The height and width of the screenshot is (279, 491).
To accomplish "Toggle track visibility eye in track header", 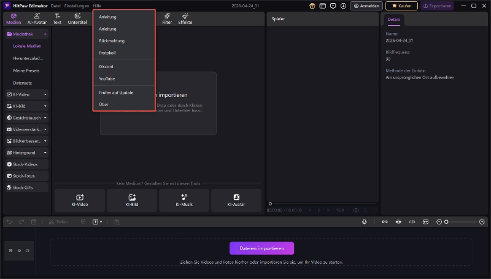I will 19,251.
